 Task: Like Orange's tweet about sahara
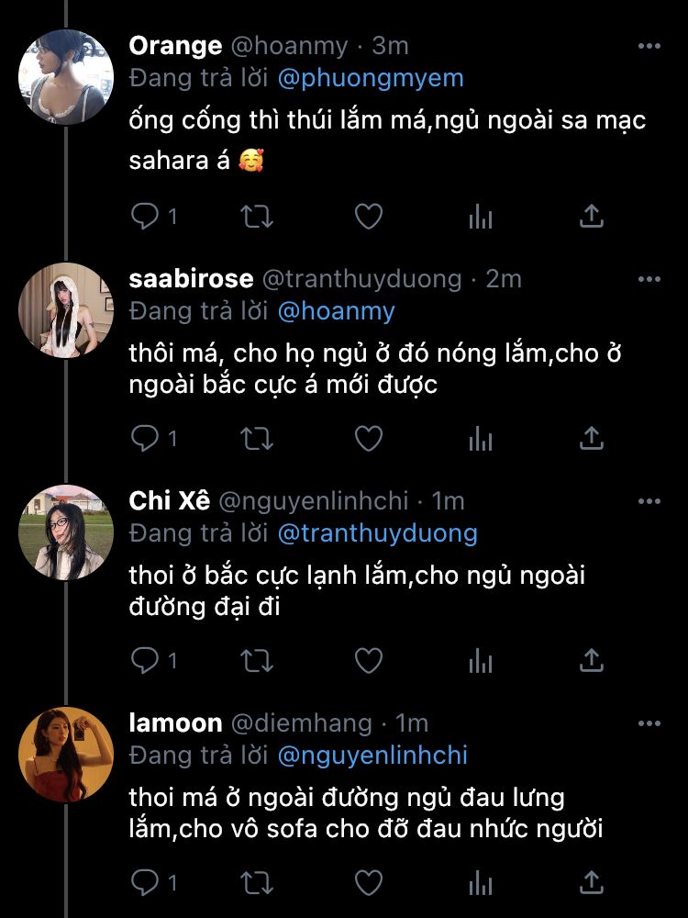368,217
